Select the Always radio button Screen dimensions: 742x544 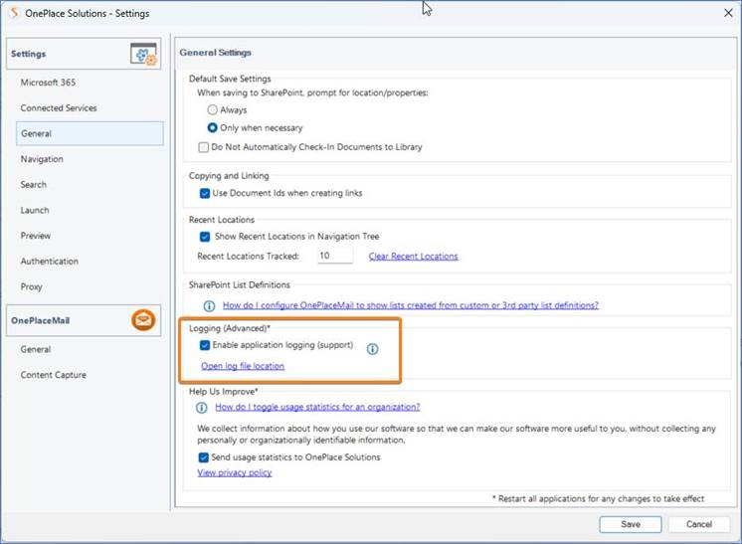[213, 109]
